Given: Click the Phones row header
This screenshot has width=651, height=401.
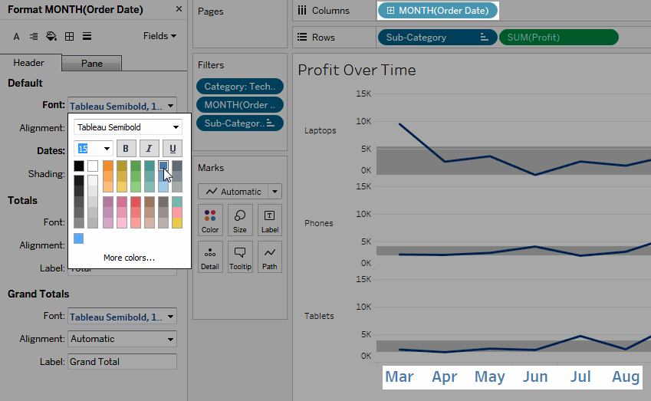Looking at the screenshot, I should [x=318, y=223].
